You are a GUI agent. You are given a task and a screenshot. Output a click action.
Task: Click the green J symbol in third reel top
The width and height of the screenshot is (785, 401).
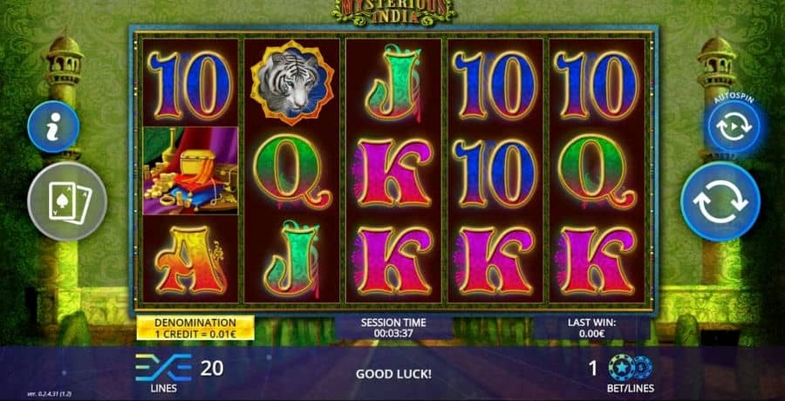pyautogui.click(x=394, y=83)
